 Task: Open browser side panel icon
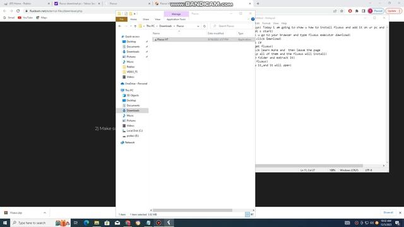(x=364, y=11)
